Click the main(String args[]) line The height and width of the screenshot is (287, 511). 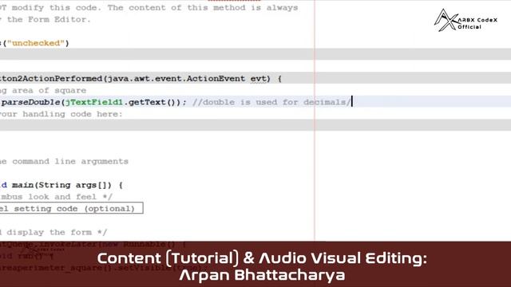(x=61, y=185)
